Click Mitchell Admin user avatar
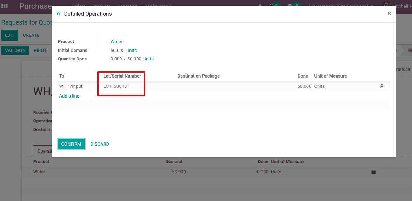 click(x=386, y=5)
